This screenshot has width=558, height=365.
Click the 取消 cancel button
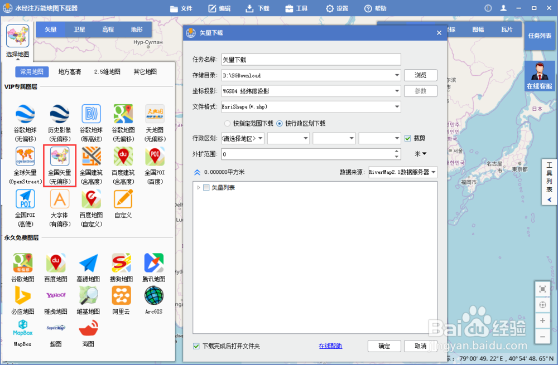click(421, 346)
